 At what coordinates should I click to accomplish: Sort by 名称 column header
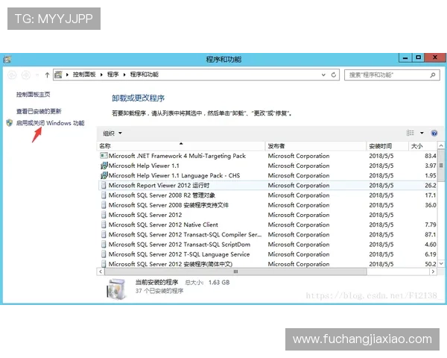[x=181, y=146]
